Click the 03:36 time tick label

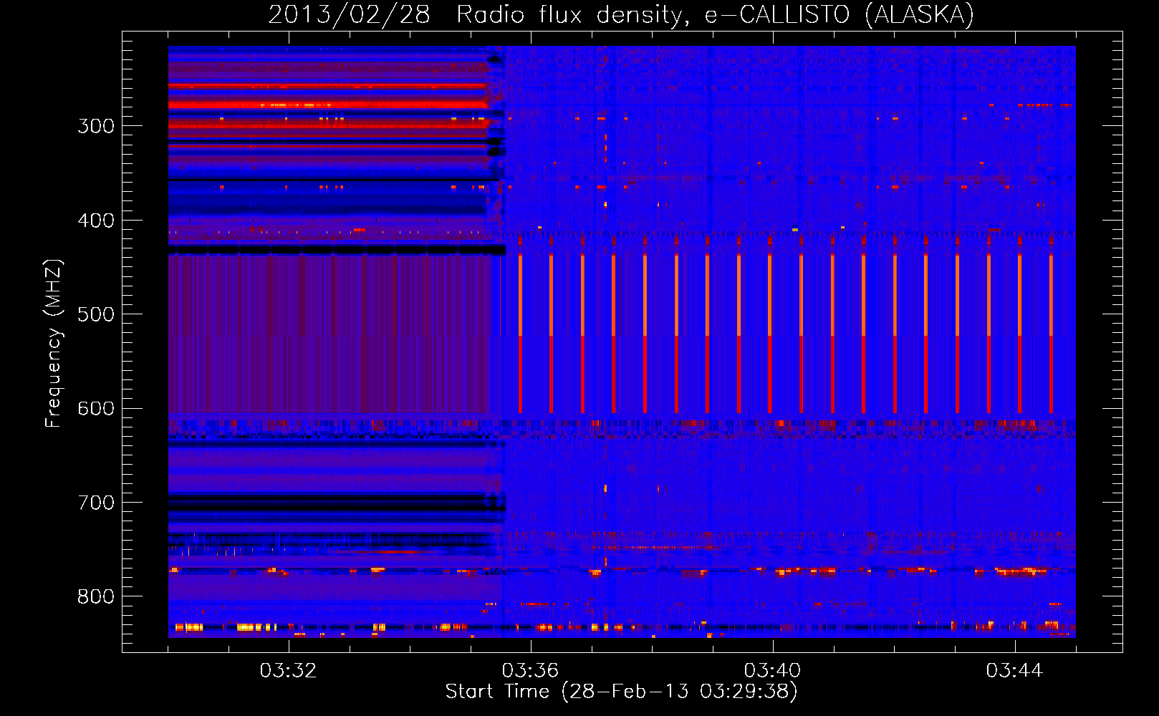point(530,671)
